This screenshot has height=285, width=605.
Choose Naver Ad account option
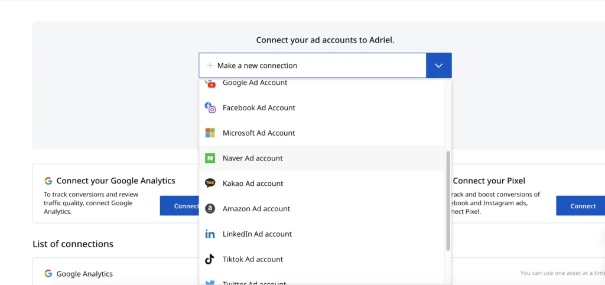pos(322,158)
